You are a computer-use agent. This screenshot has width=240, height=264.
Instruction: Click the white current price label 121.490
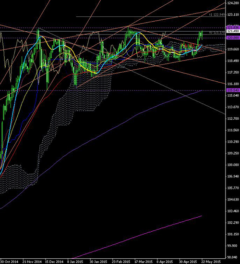[x=233, y=31]
